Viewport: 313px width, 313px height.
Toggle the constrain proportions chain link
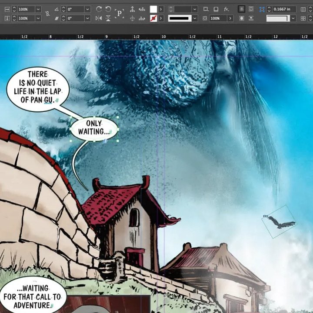47,14
